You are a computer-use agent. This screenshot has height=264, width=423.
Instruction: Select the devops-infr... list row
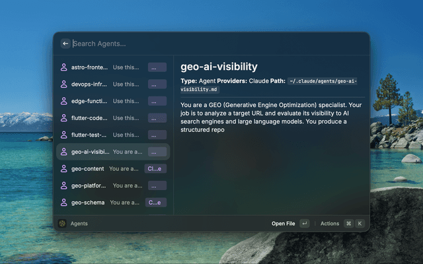(113, 84)
